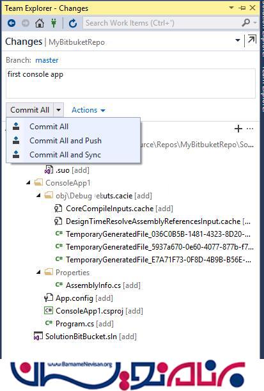Click the Commit All and Sync icon
The width and height of the screenshot is (264, 391).
click(x=16, y=154)
